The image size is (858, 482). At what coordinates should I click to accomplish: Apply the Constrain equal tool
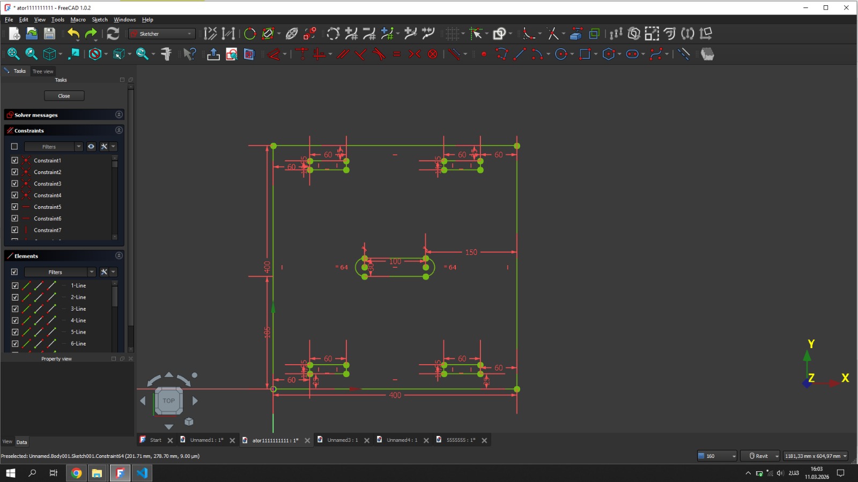point(397,54)
